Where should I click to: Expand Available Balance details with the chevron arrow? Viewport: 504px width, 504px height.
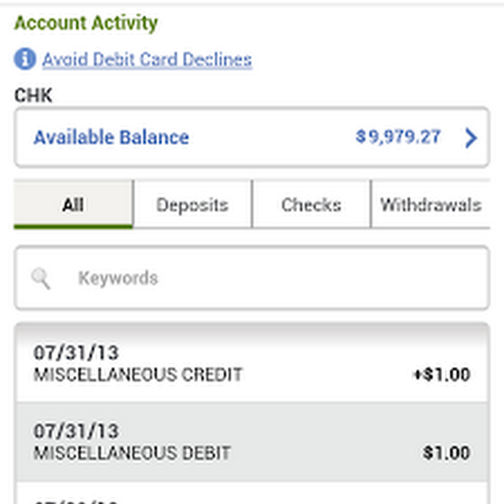pos(471,138)
